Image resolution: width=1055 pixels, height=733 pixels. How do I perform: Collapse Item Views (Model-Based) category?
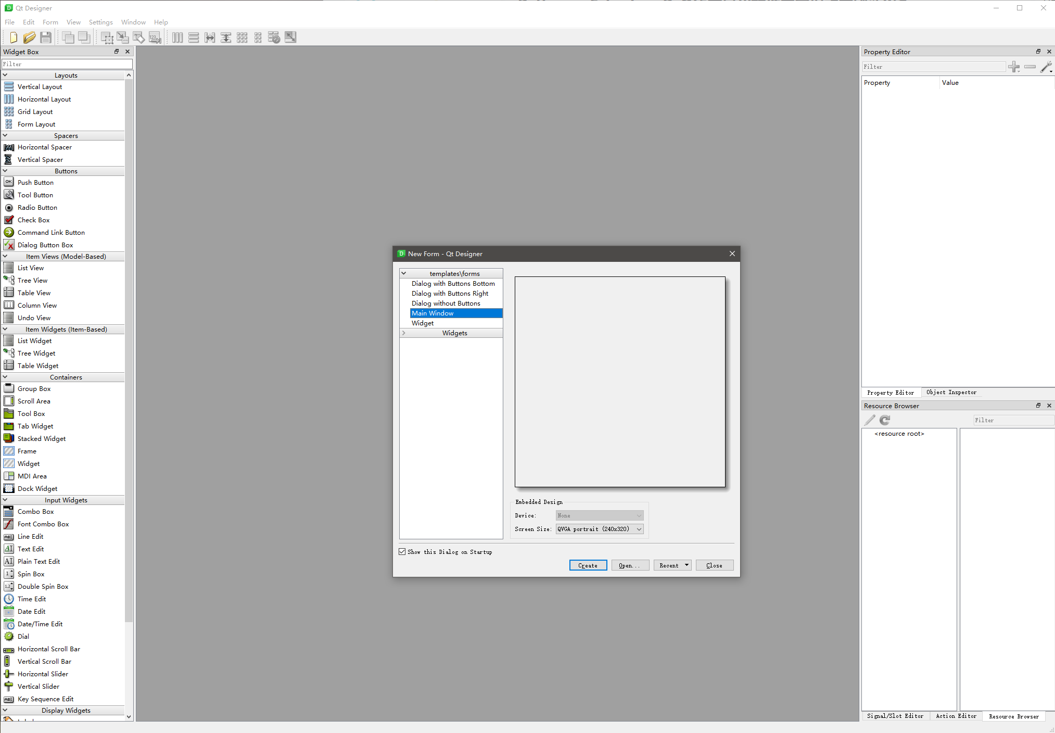tap(5, 256)
